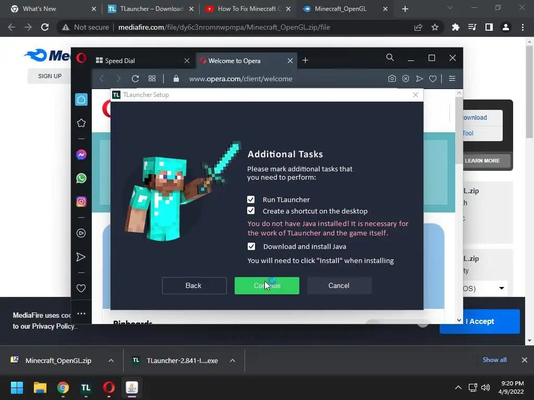Click TLauncher taskbar icon
This screenshot has width=534, height=400.
coord(86,387)
